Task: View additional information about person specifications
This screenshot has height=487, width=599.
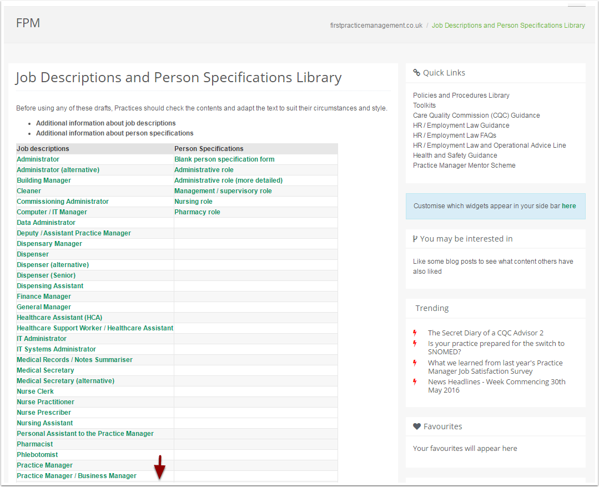Action: (114, 133)
